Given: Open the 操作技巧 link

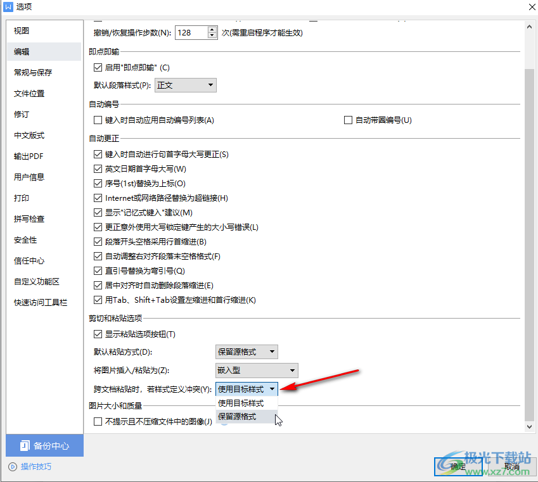Looking at the screenshot, I should click(x=36, y=467).
